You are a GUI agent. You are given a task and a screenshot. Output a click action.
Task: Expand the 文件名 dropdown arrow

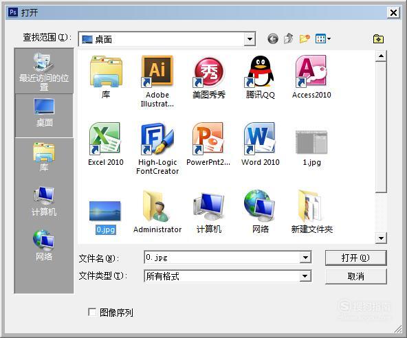305,258
